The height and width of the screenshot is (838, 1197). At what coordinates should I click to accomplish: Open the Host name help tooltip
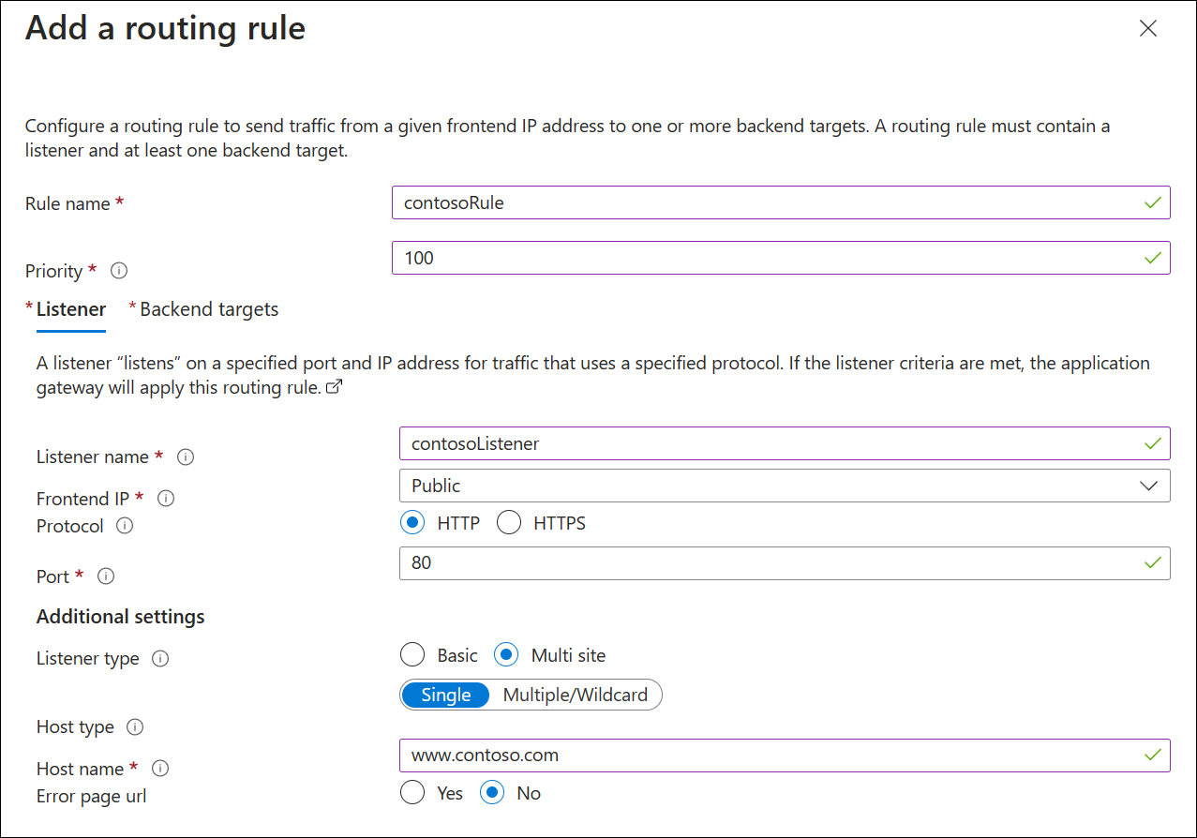pyautogui.click(x=160, y=768)
